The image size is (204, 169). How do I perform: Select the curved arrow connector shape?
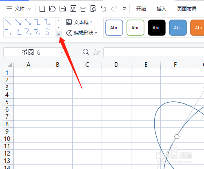coord(28,32)
